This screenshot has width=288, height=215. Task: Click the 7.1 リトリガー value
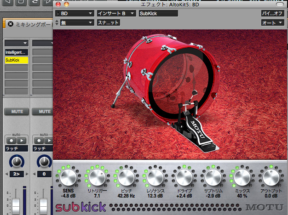coord(97,196)
